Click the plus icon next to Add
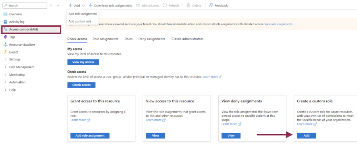 (x=70, y=5)
